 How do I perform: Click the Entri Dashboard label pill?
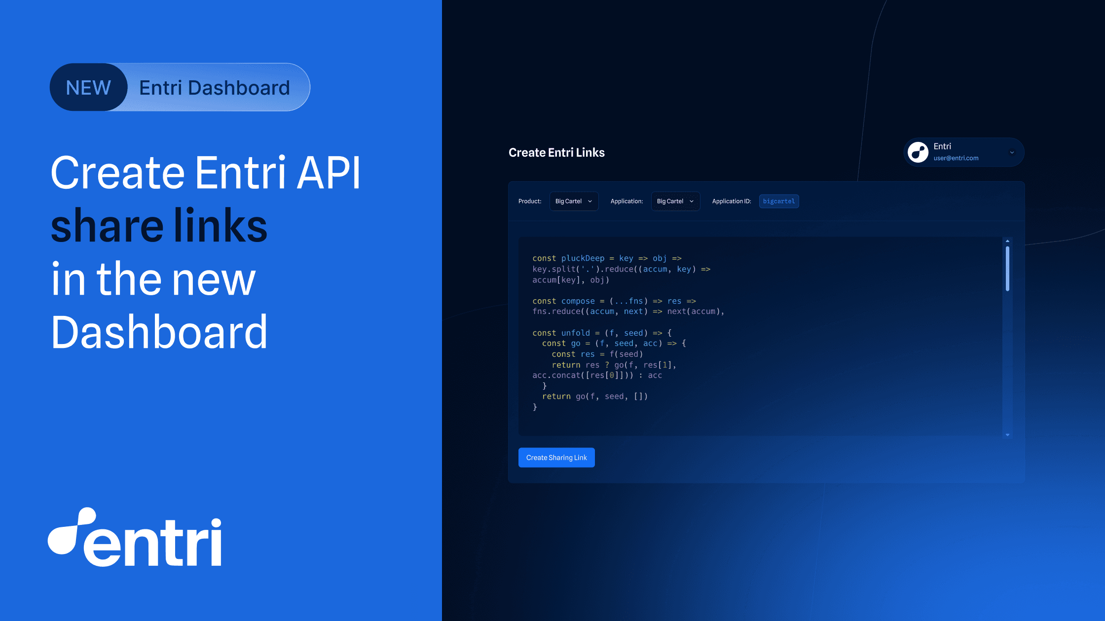click(215, 88)
